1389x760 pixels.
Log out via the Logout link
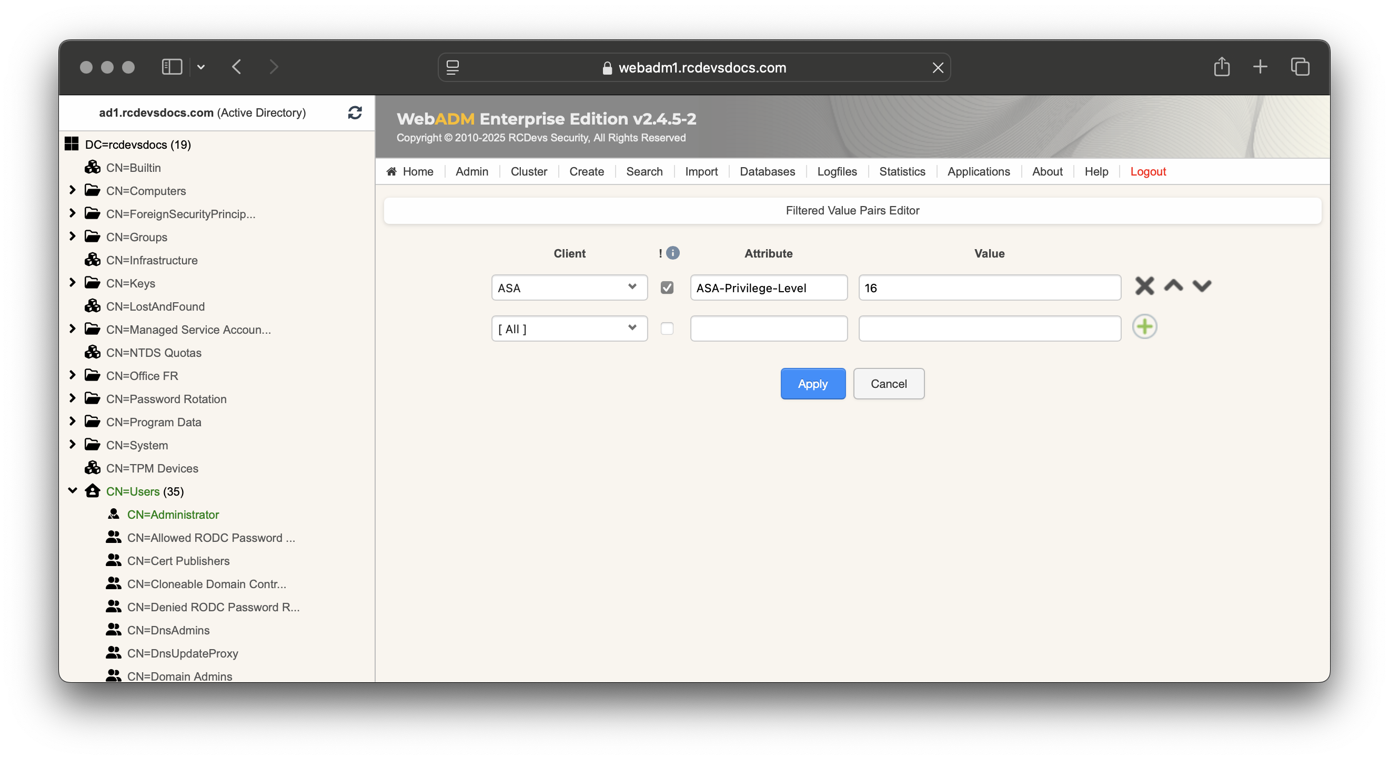coord(1148,171)
